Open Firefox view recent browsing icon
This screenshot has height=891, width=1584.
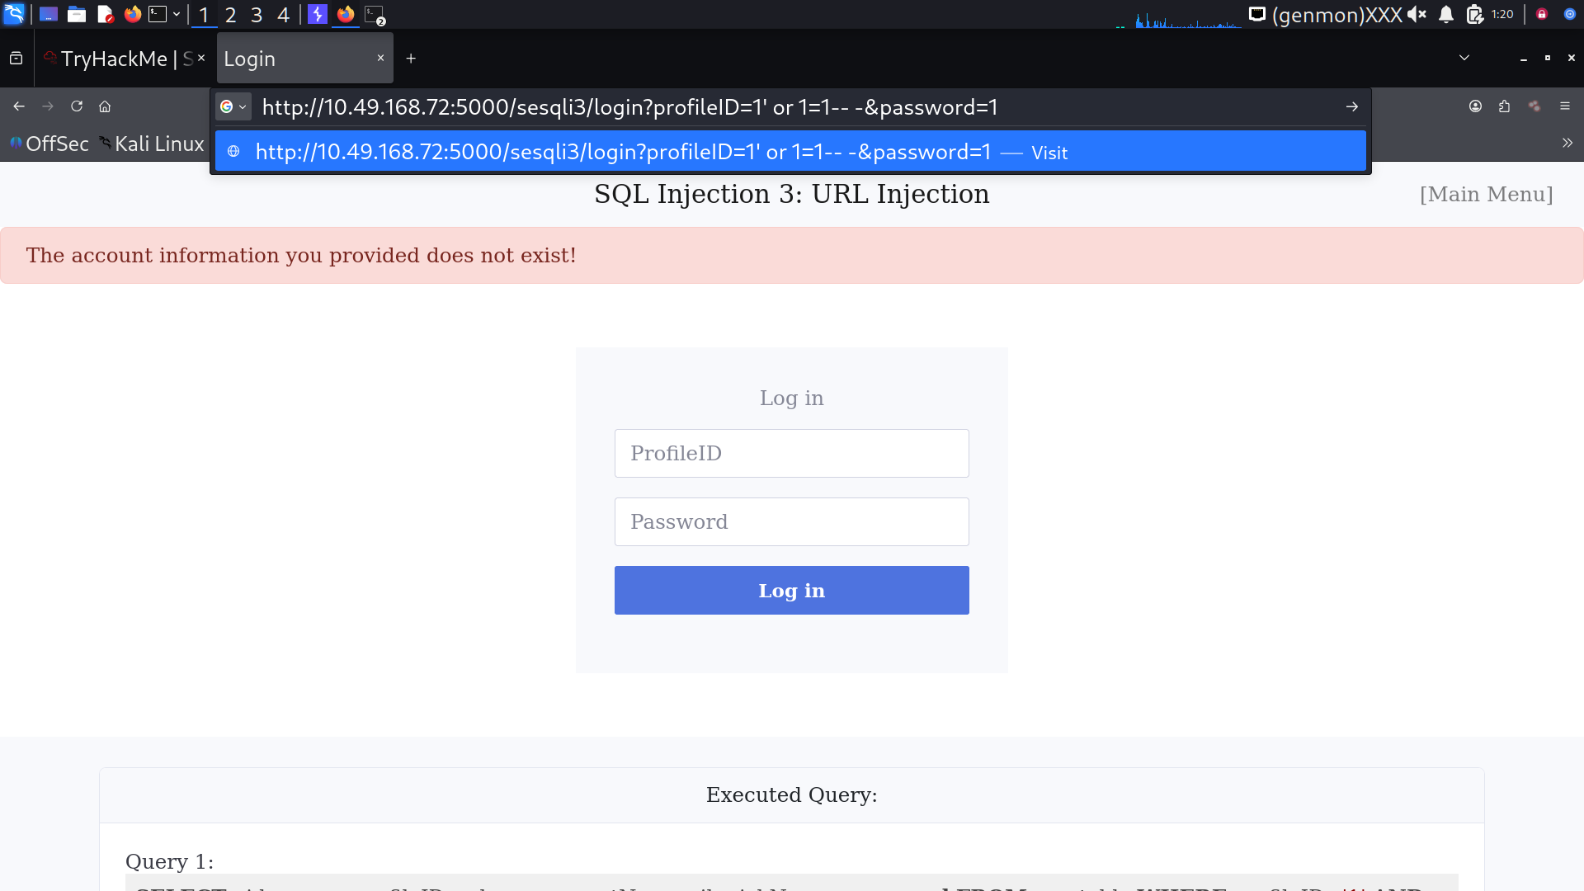[x=16, y=59]
